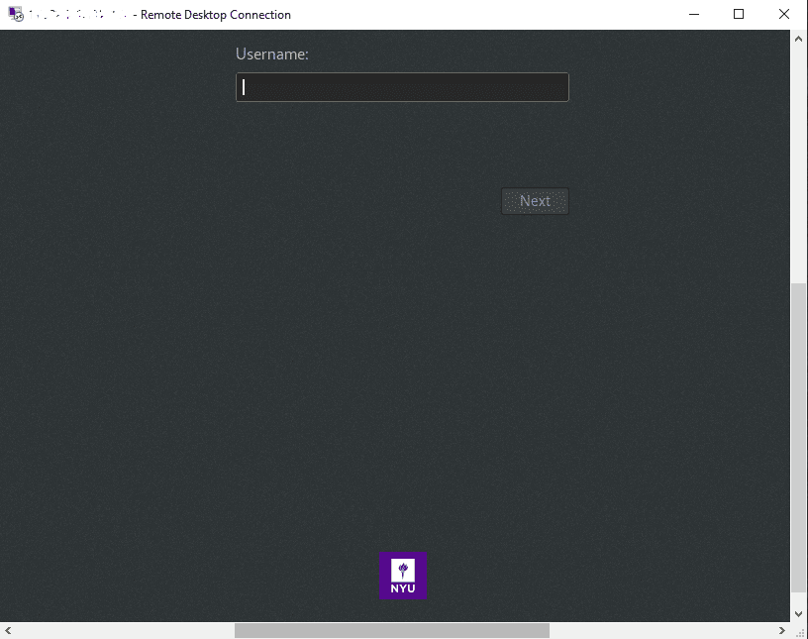The width and height of the screenshot is (808, 639).
Task: Click the horizontal scrollbar thumb
Action: pos(391,631)
